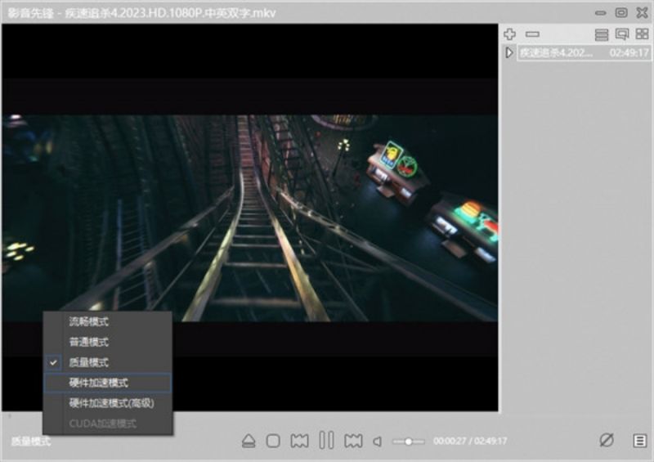The width and height of the screenshot is (654, 462).
Task: Toggle the playlist panel with list icon
Action: tap(640, 440)
